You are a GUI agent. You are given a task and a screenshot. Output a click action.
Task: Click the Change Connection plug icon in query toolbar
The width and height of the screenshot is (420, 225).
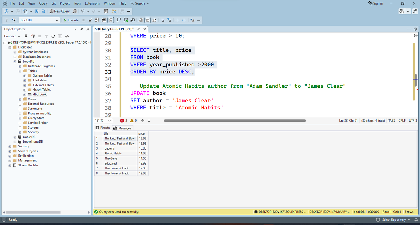click(13, 20)
